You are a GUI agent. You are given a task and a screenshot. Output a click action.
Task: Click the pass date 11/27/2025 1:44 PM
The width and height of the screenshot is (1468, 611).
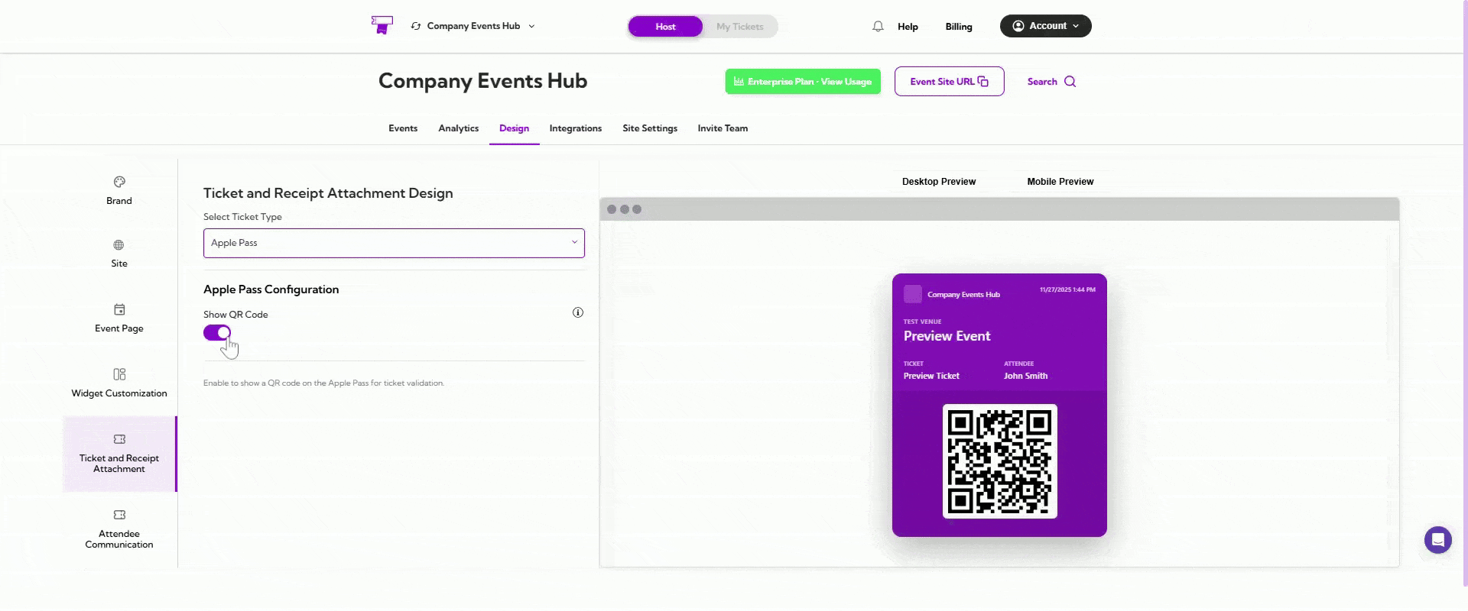(1067, 290)
